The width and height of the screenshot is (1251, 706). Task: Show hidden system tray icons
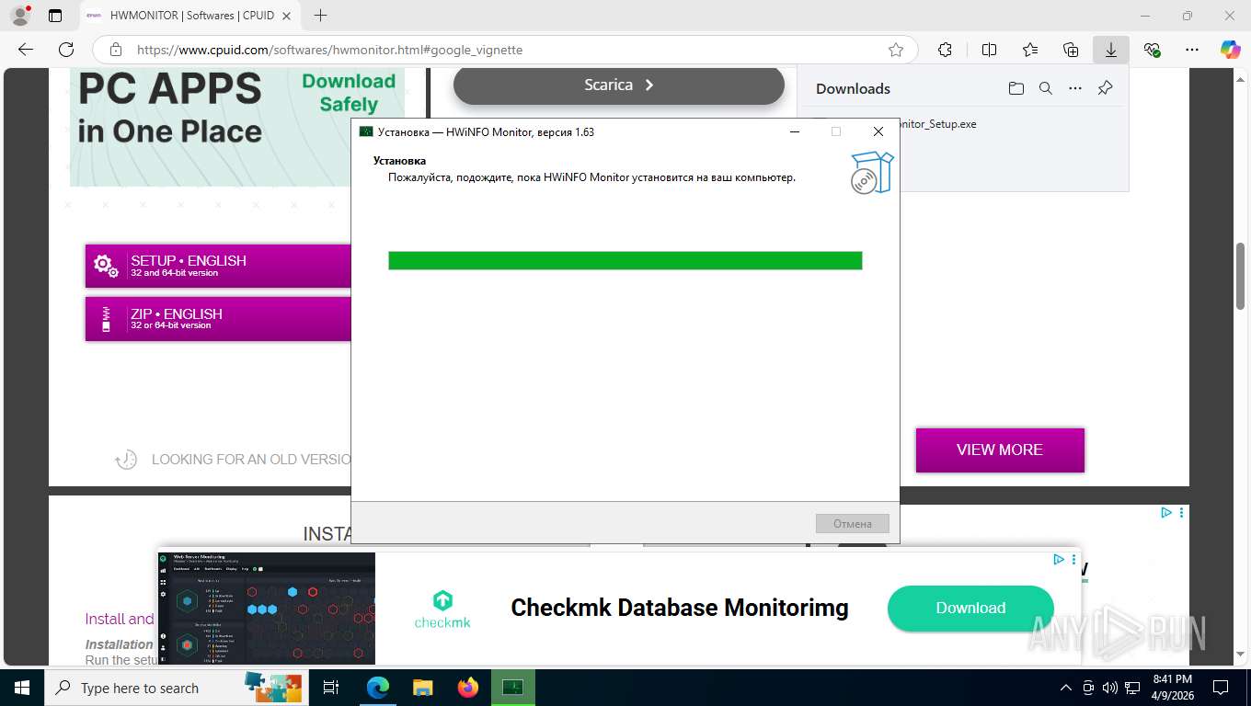(x=1066, y=688)
